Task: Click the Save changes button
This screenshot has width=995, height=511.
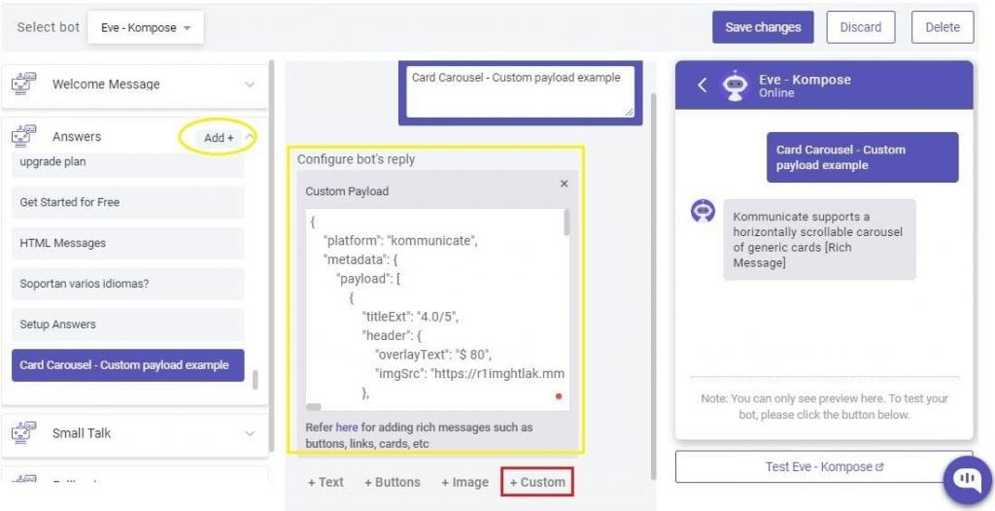Action: click(763, 27)
